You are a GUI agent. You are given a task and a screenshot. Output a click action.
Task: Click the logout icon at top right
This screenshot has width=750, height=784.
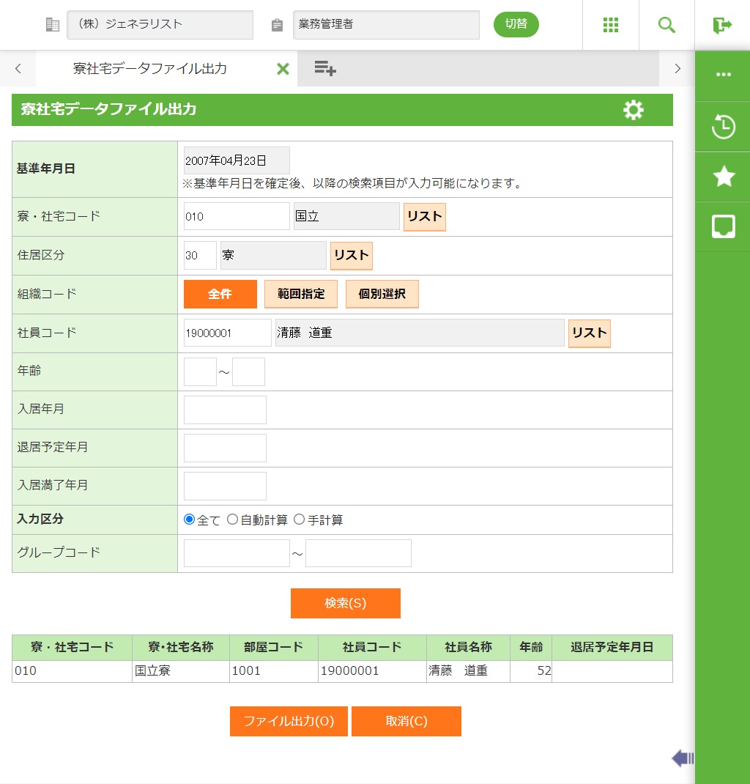pos(722,25)
